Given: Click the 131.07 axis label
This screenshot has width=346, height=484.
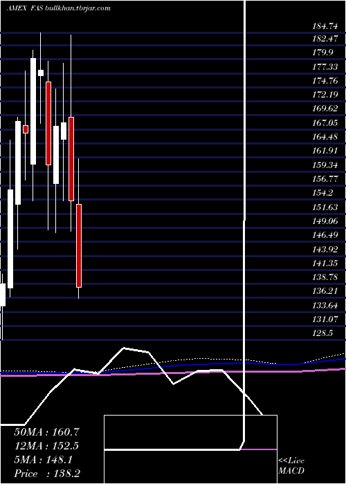Looking at the screenshot, I should point(325,319).
